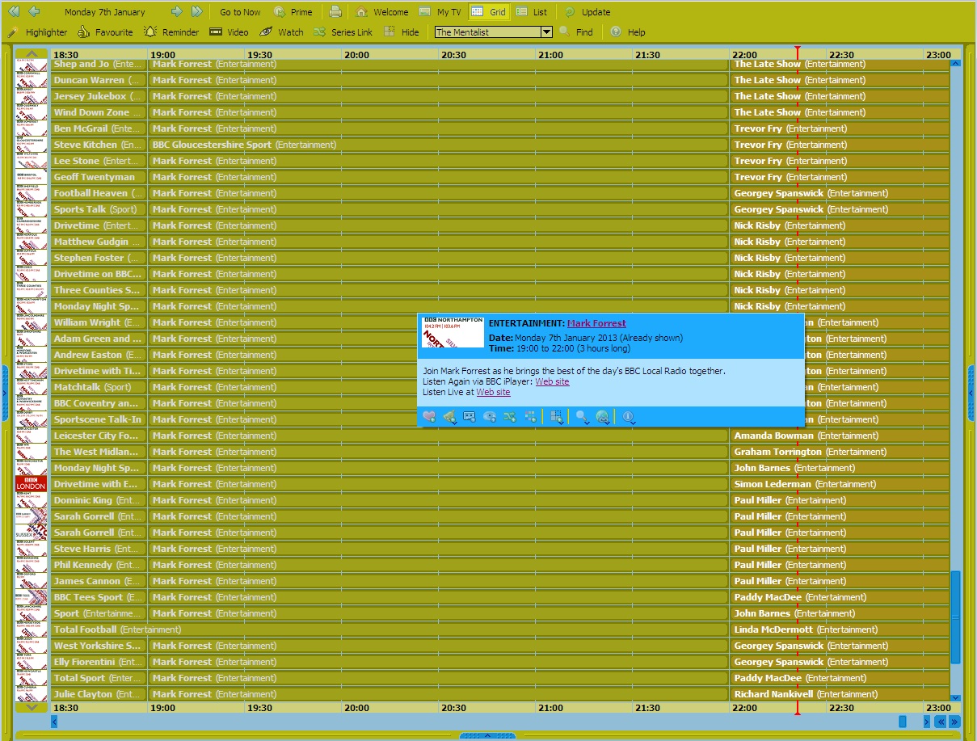Viewport: 977px width, 741px height.
Task: Add favourite via popup heart icon
Action: pyautogui.click(x=429, y=417)
